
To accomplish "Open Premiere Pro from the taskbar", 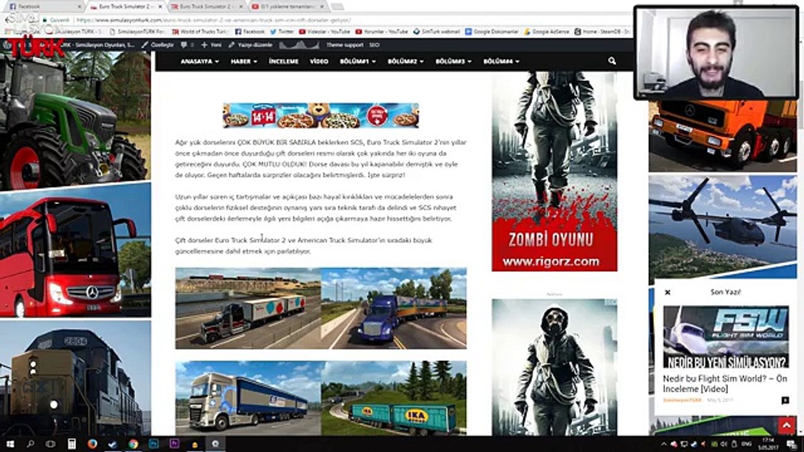I will point(175,444).
